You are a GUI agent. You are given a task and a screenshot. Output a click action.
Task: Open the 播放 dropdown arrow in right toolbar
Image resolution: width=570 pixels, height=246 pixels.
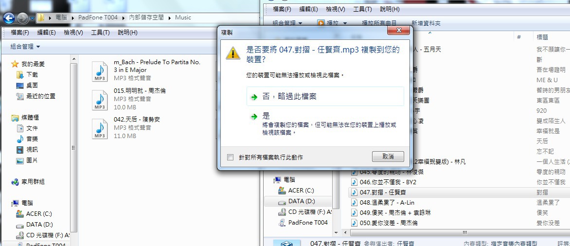pos(346,23)
